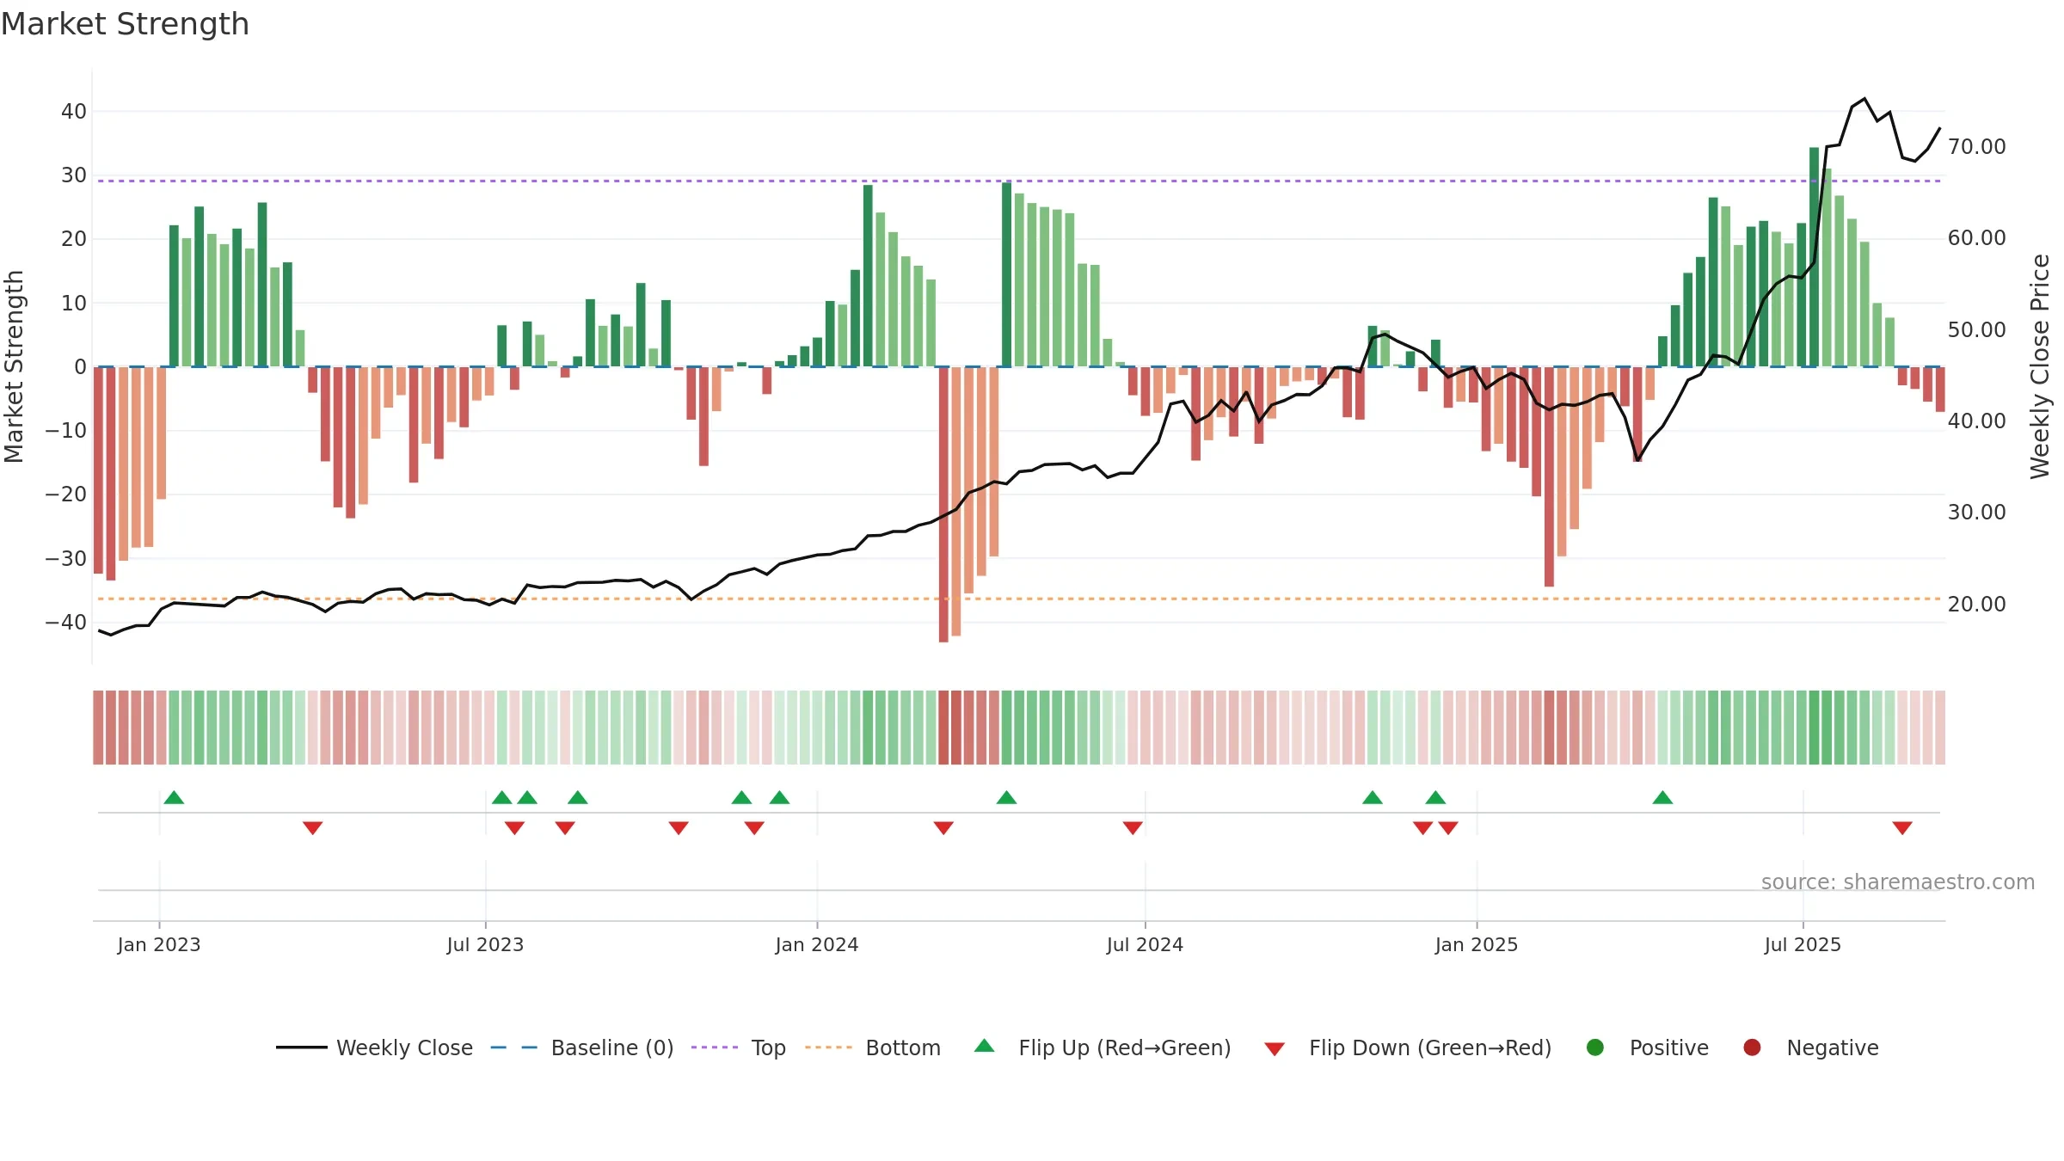2064x1161 pixels.
Task: Click the flip-up marker in mid-2025
Action: [x=1662, y=797]
